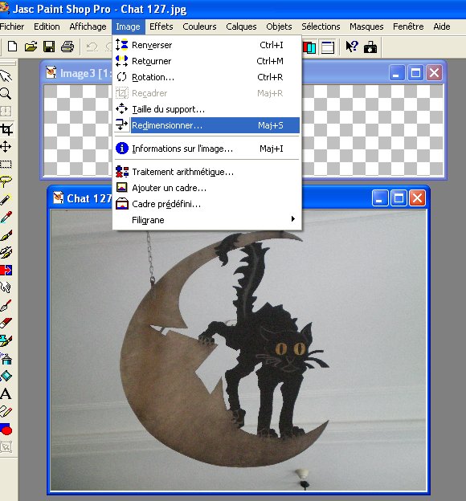This screenshot has height=501, width=466.
Task: Open the Fenêtre menu
Action: coord(408,26)
